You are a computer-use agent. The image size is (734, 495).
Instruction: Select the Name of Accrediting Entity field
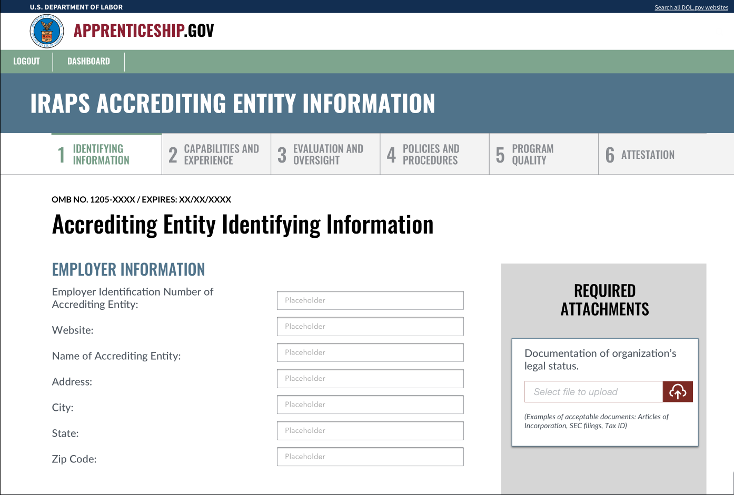coord(370,352)
